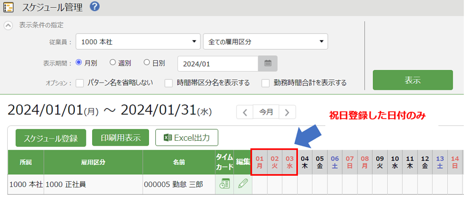The image size is (465, 197).
Task: Click the help question mark icon
Action: point(94,6)
